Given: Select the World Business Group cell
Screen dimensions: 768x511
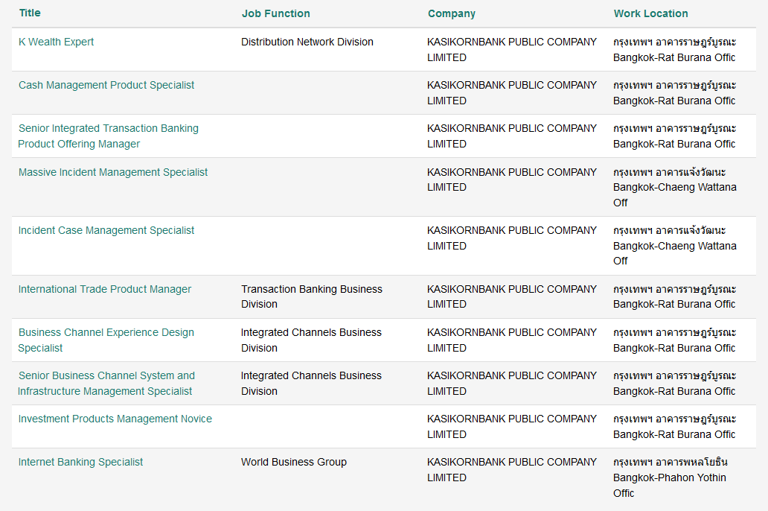Looking at the screenshot, I should [294, 462].
